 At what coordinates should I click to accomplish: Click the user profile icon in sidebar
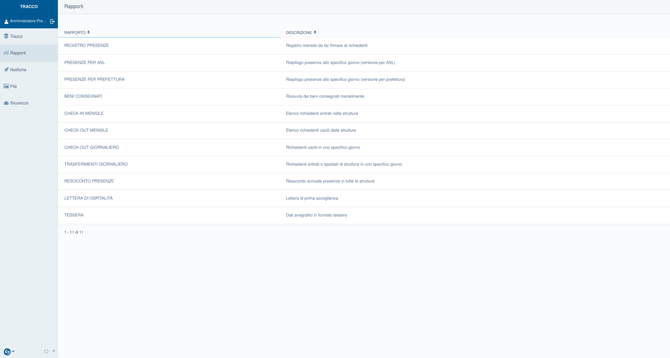(6, 21)
